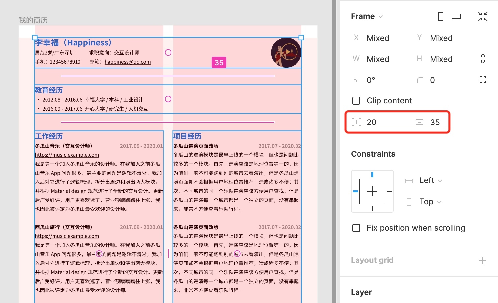Screen dimensions: 498x303
Task: Click vertical spacing icon next to 35
Action: [420, 122]
